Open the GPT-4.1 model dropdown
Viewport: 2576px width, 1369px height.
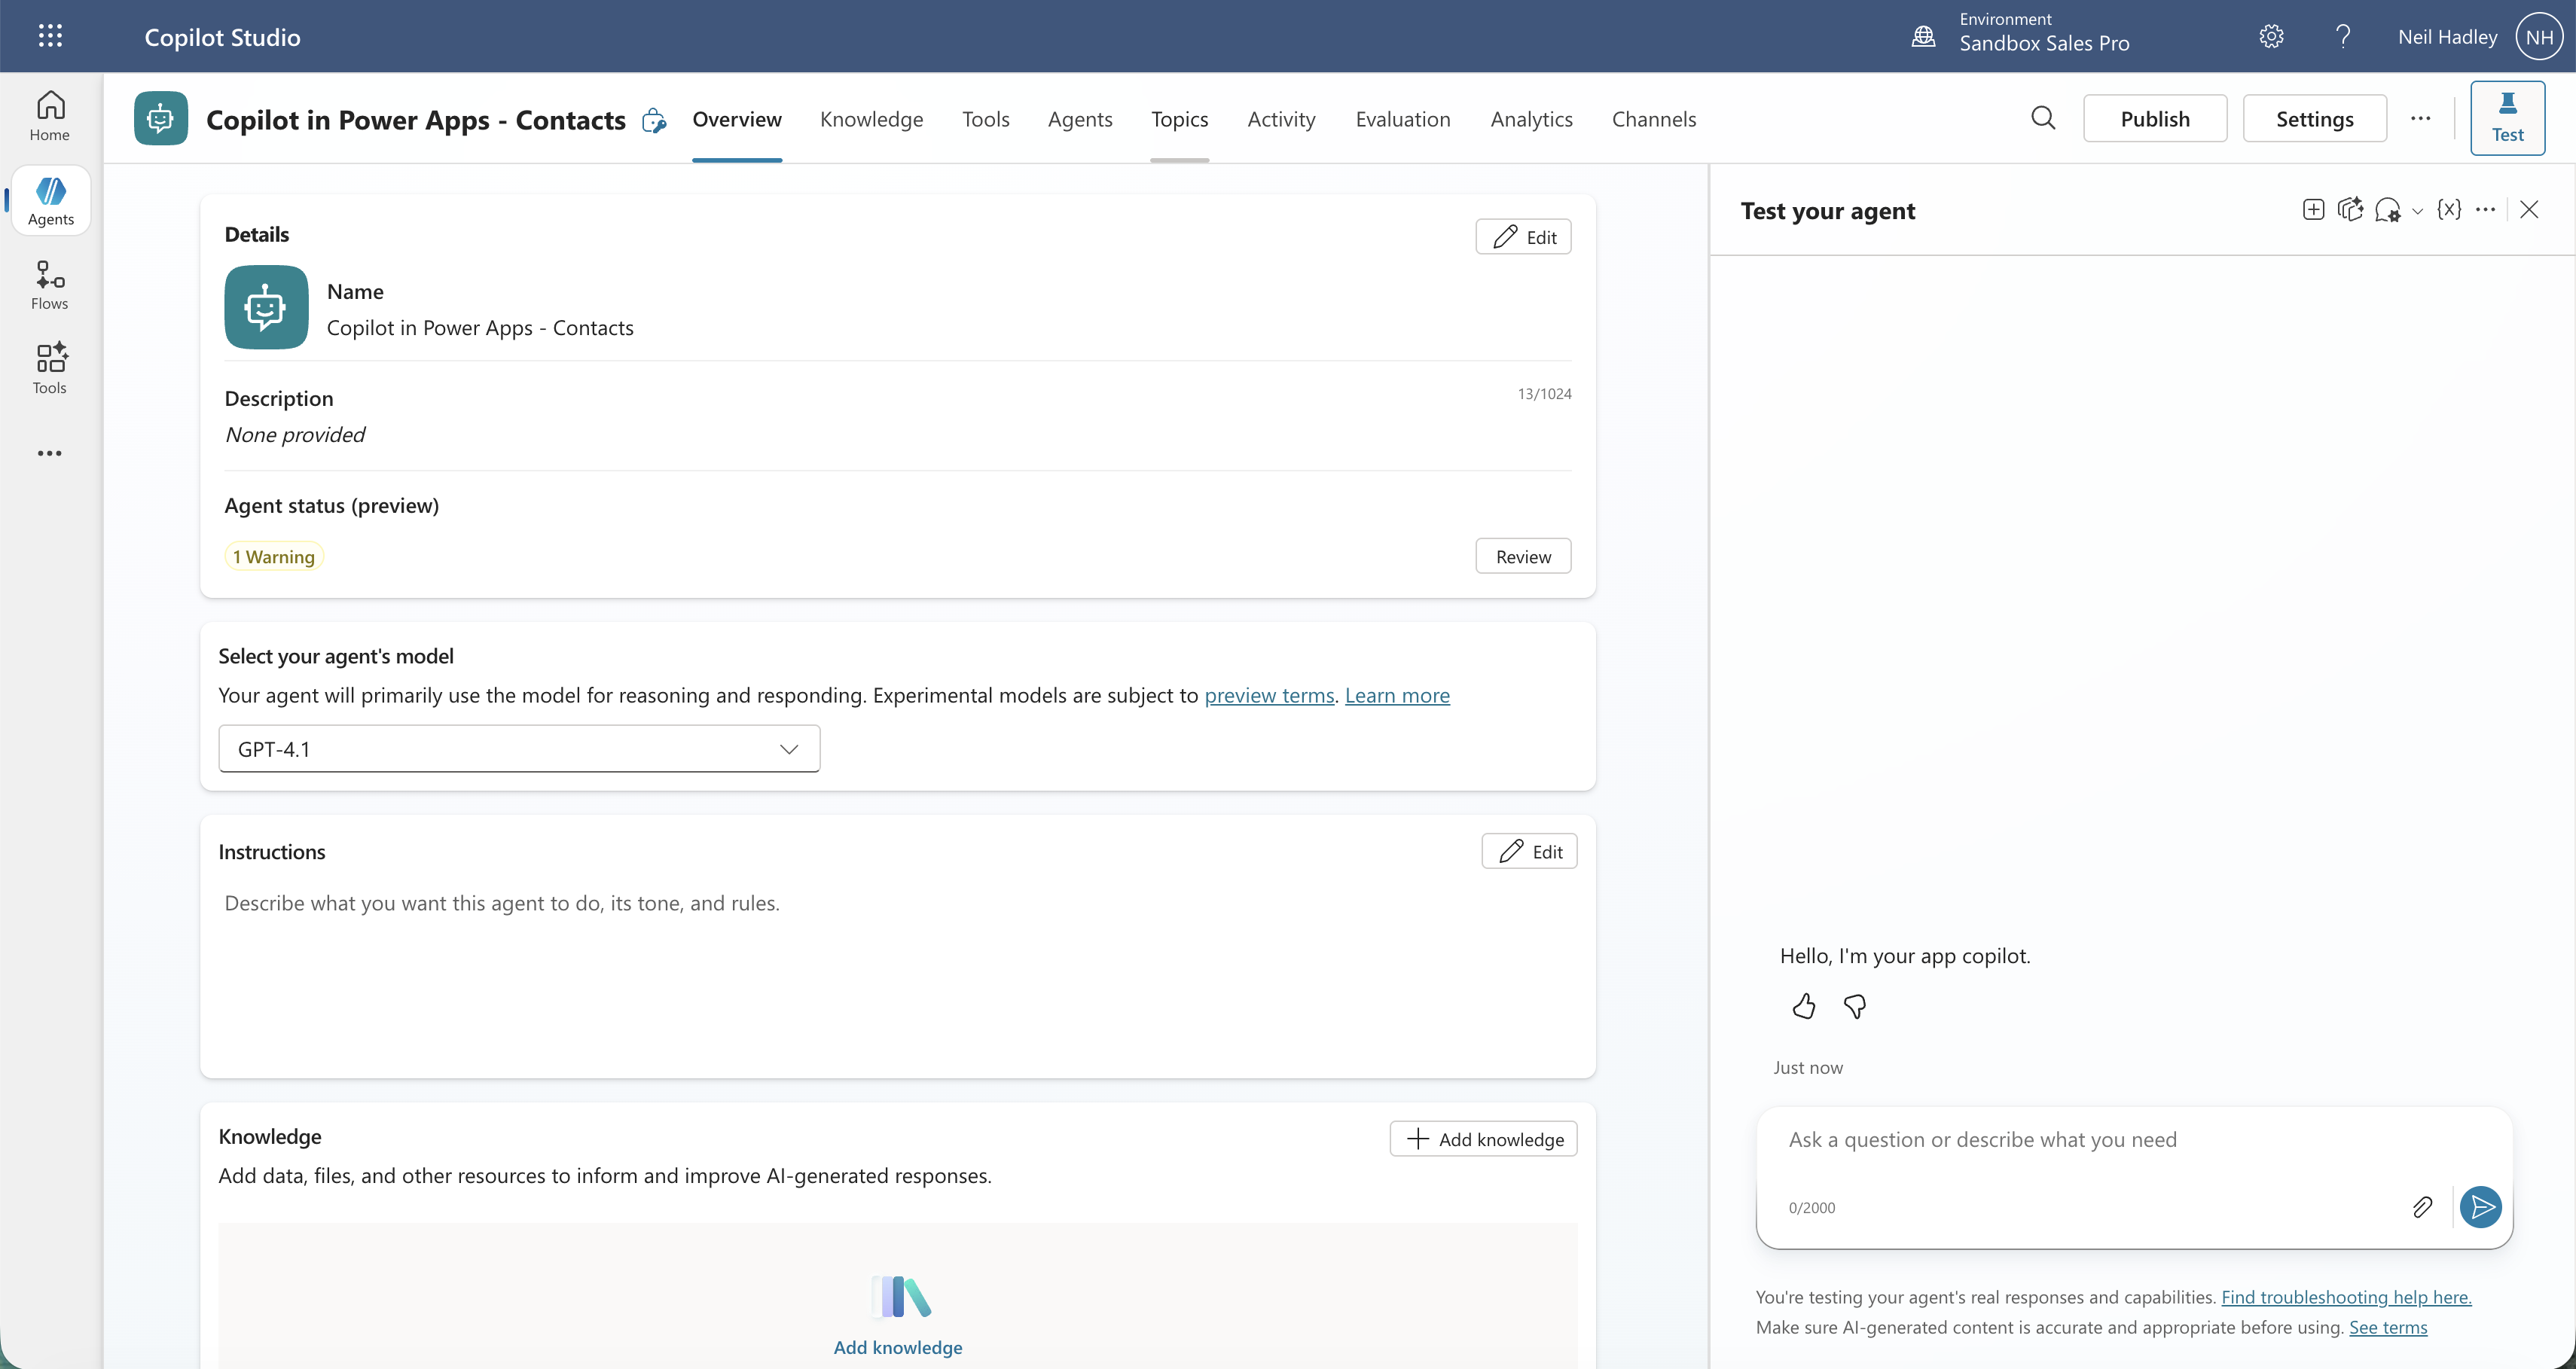(519, 749)
